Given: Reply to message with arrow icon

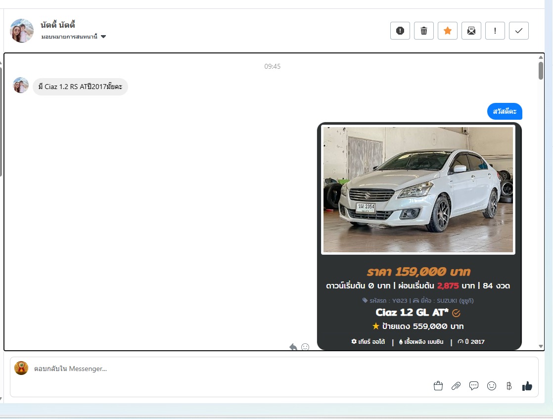Looking at the screenshot, I should pyautogui.click(x=293, y=347).
